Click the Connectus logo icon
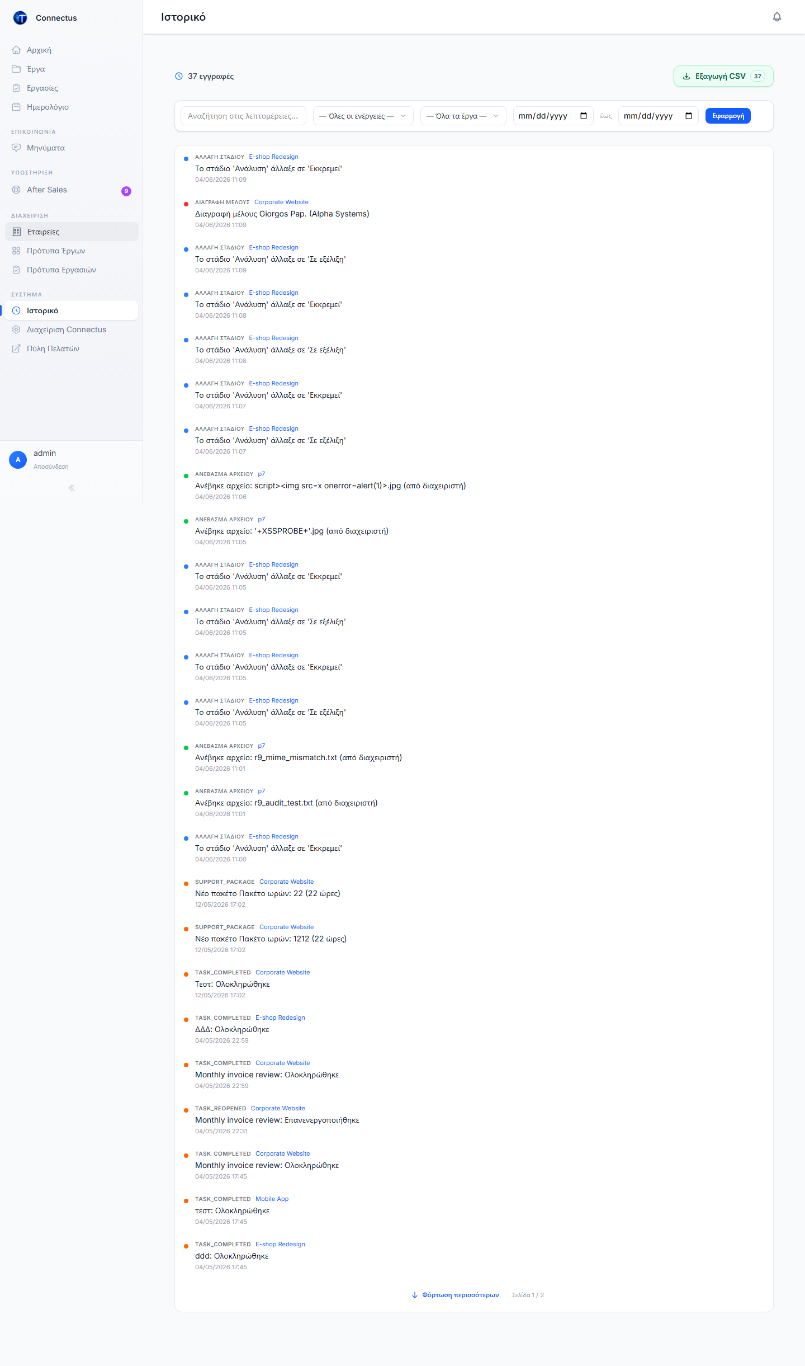The image size is (805, 1366). tap(20, 18)
